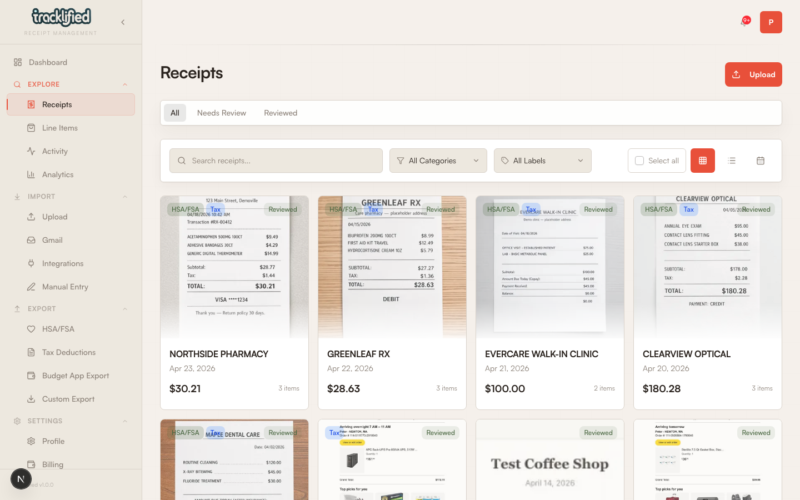Open the All Categories dropdown
800x500 pixels.
(438, 161)
